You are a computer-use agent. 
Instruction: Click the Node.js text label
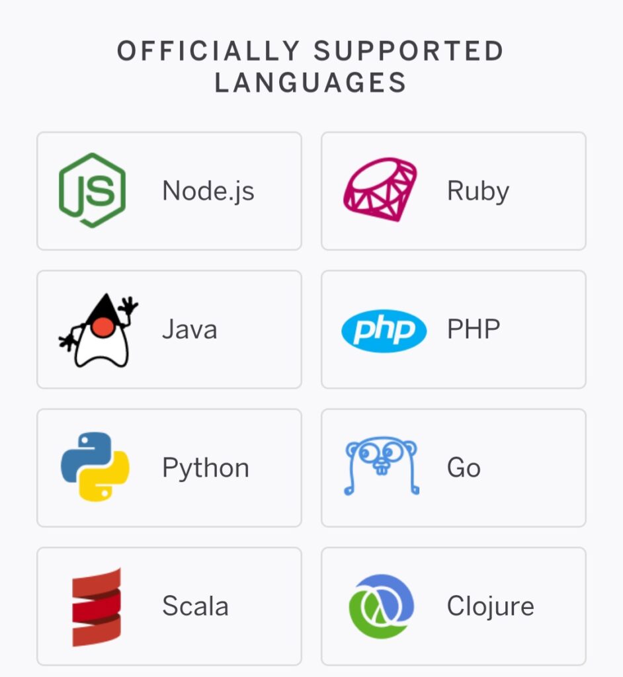click(x=208, y=190)
